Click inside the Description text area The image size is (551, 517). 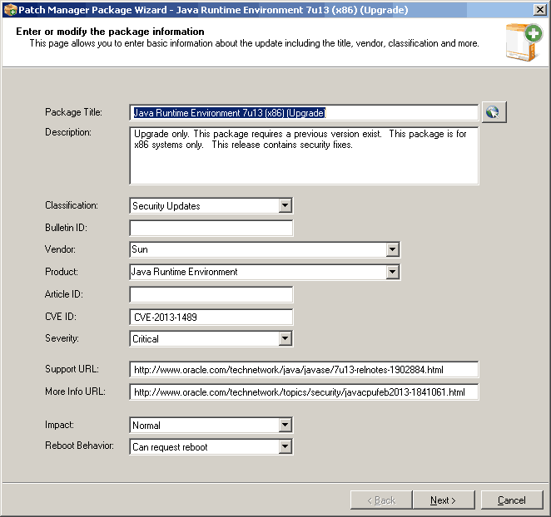[304, 155]
